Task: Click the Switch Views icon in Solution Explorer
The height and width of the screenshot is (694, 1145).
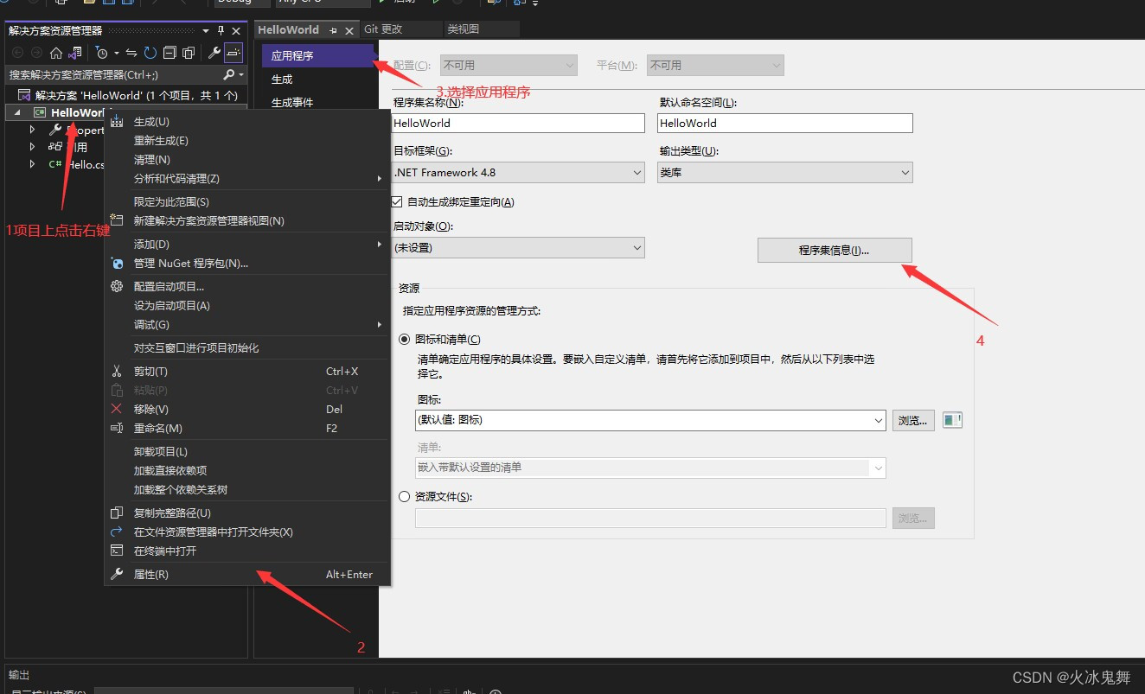Action: pos(74,53)
